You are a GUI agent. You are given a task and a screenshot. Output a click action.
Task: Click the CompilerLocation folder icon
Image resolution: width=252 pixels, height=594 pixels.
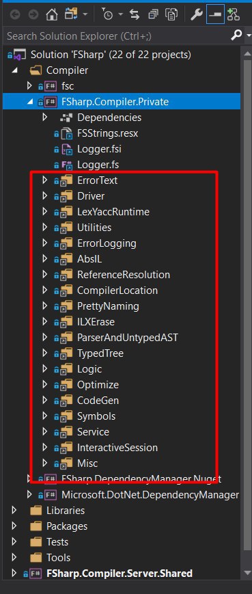(66, 291)
